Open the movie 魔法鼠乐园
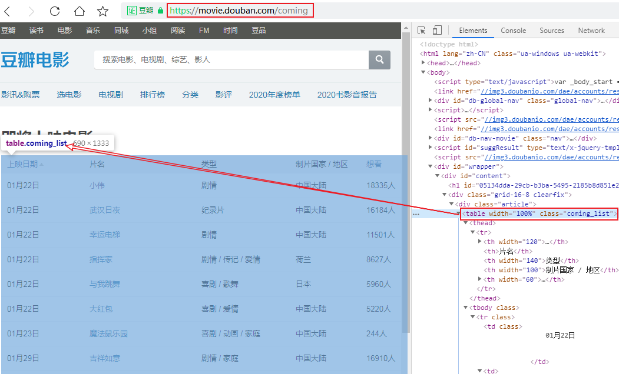 [108, 334]
